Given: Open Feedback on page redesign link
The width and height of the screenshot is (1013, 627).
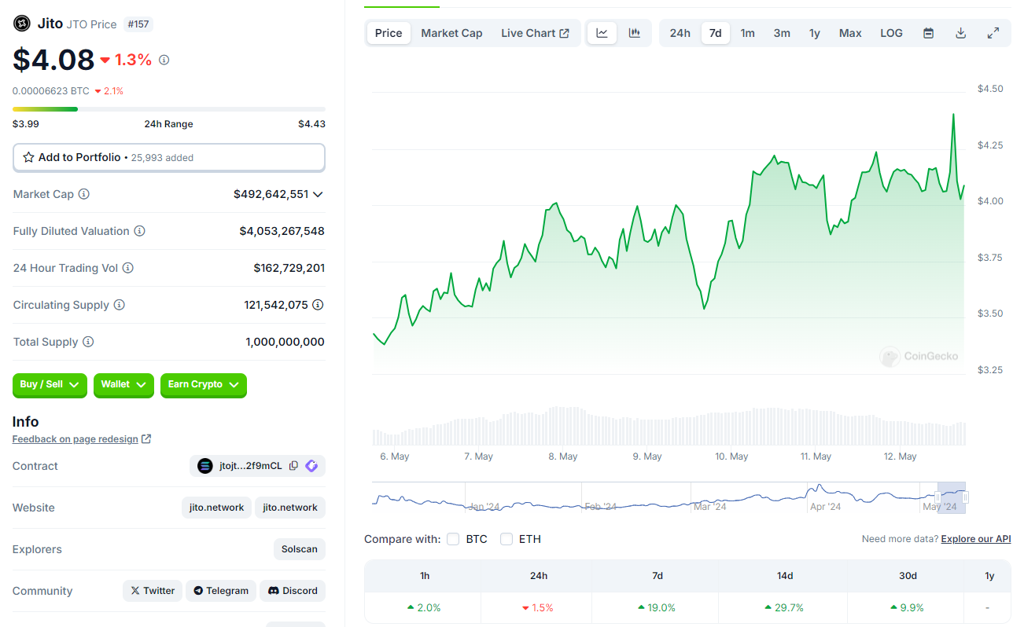Looking at the screenshot, I should point(76,439).
